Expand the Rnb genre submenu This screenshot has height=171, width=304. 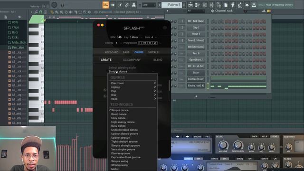tap(133, 95)
